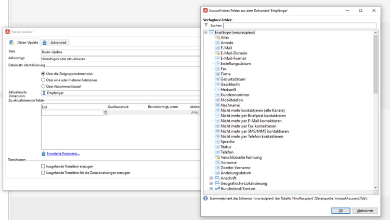This screenshot has width=390, height=220.
Task: Click the Status field icon
Action: [217, 147]
